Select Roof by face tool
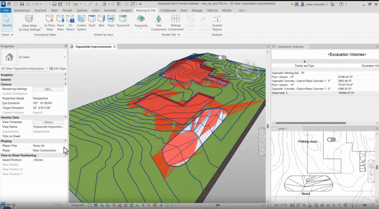The height and width of the screenshot is (209, 379). point(92,21)
